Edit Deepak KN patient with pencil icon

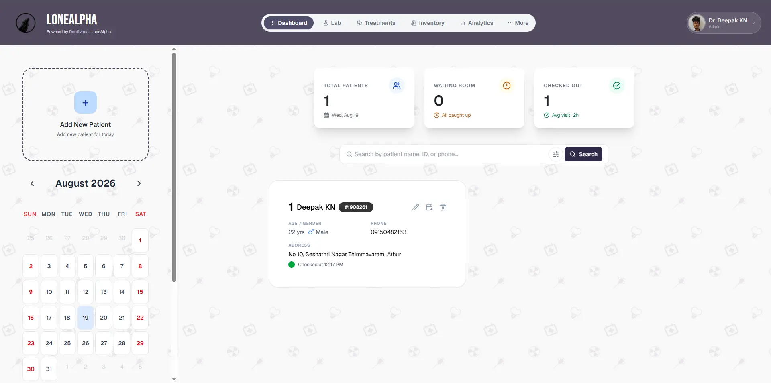click(x=416, y=207)
